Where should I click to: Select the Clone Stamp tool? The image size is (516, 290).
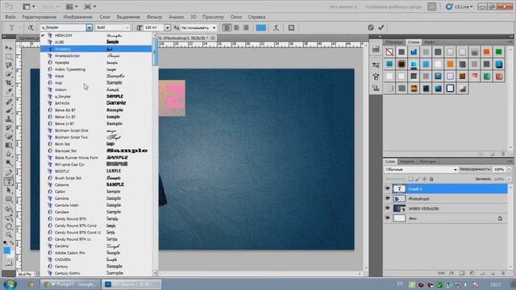(x=9, y=119)
